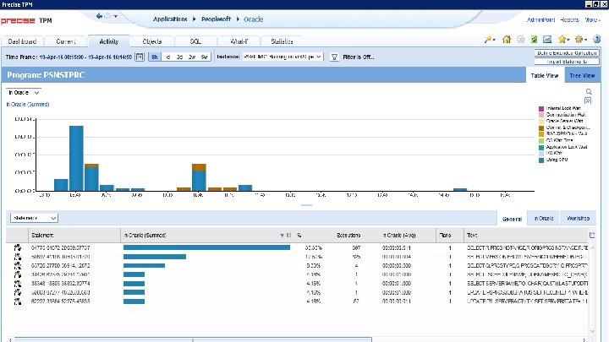
Task: Switch to Table View
Action: tap(545, 75)
